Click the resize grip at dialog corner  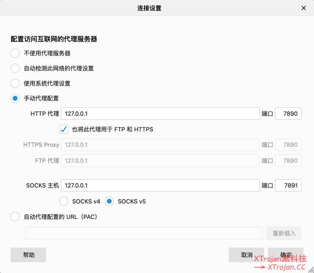[311, 270]
